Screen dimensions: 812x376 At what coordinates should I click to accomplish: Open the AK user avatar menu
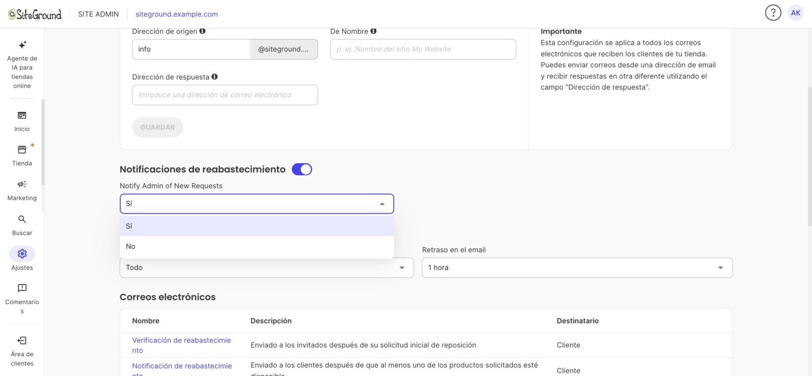point(796,13)
